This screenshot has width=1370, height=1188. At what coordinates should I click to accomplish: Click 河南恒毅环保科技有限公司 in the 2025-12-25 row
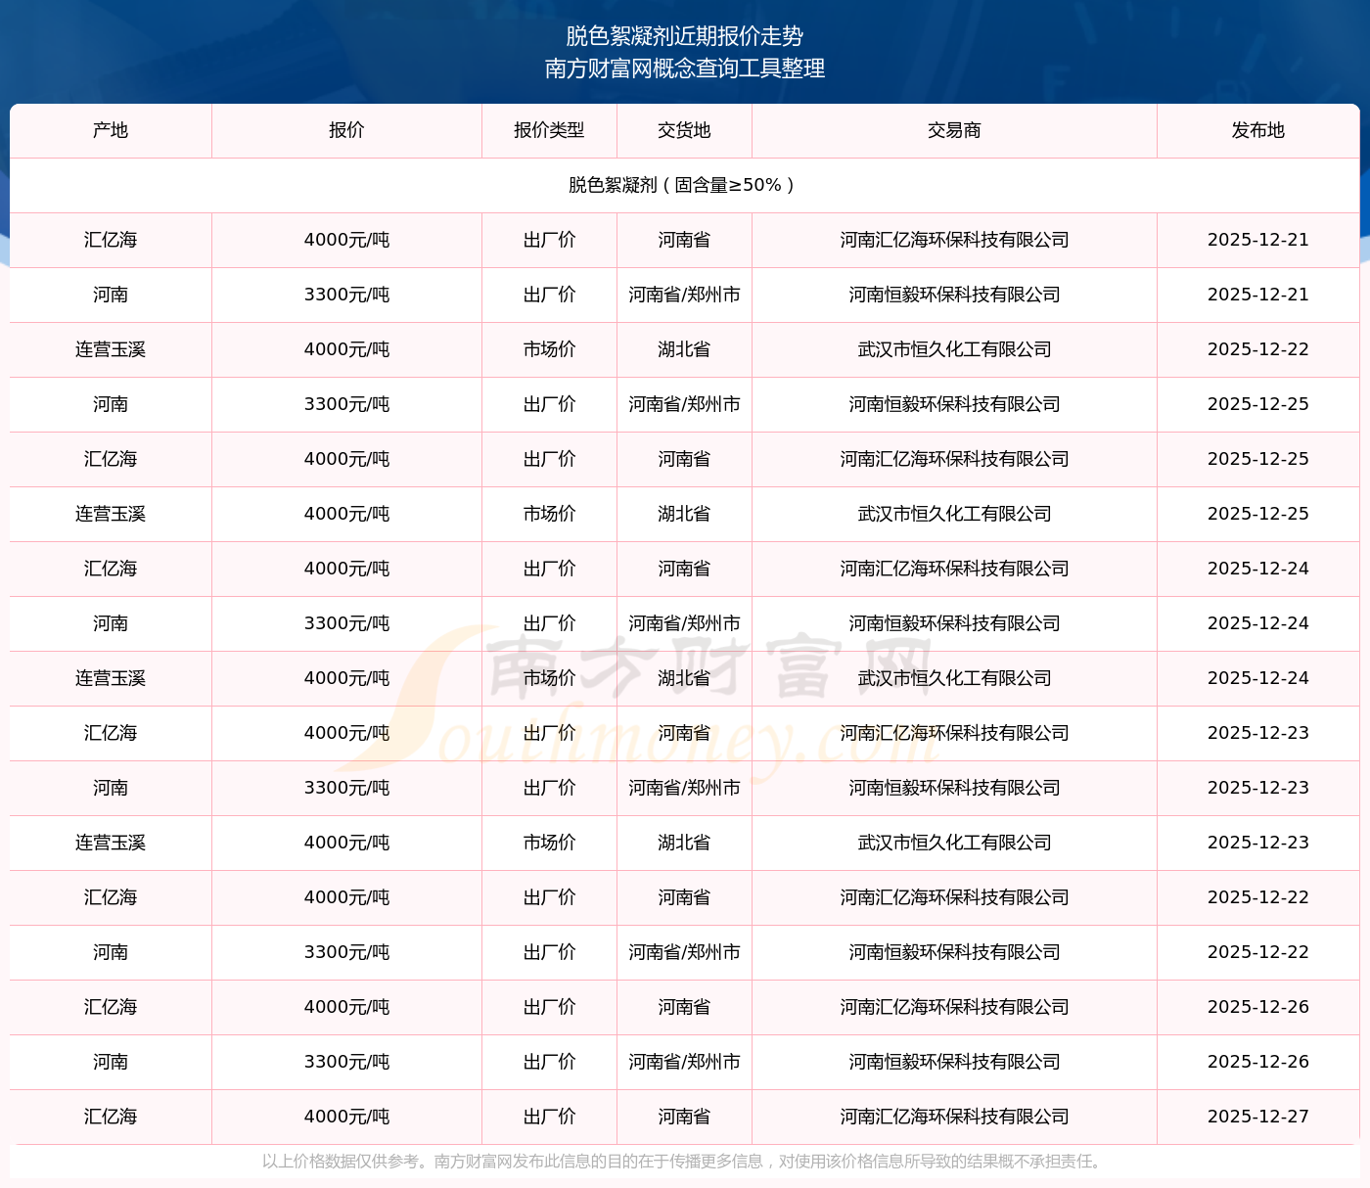[954, 404]
